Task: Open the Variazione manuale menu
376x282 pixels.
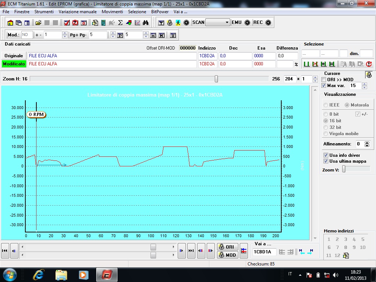Action: click(x=78, y=12)
